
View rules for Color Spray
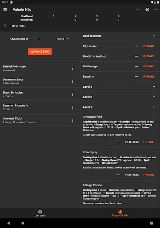tap(132, 175)
